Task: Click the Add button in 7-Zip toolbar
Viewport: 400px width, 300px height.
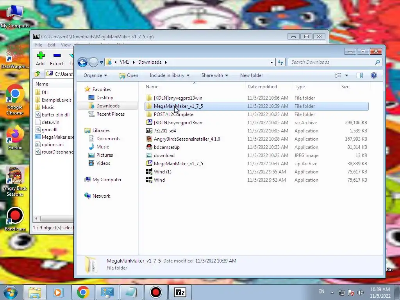Action: pos(40,59)
